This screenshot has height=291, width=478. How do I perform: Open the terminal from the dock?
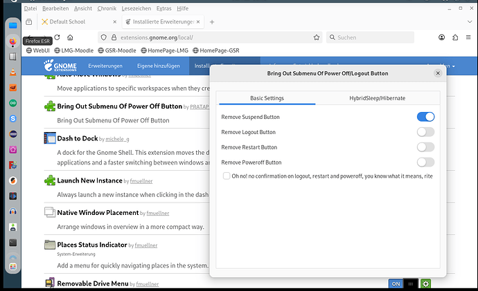tap(12, 243)
